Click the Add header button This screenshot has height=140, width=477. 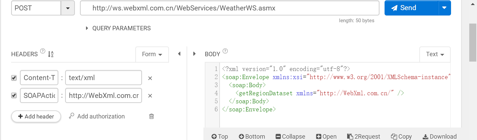36,116
